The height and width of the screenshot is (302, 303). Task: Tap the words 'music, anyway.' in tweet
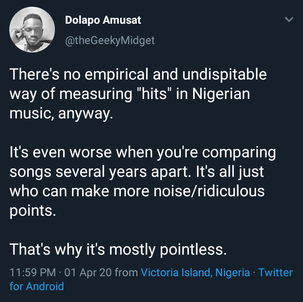point(61,114)
